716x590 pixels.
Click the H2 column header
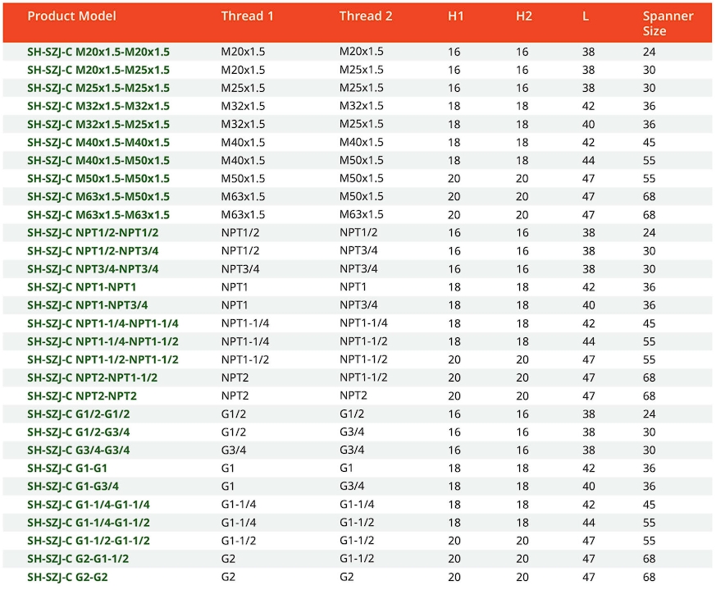point(523,16)
